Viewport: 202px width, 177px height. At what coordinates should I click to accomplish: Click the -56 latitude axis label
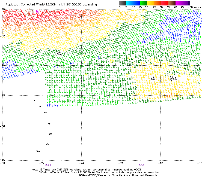coord(3,94)
